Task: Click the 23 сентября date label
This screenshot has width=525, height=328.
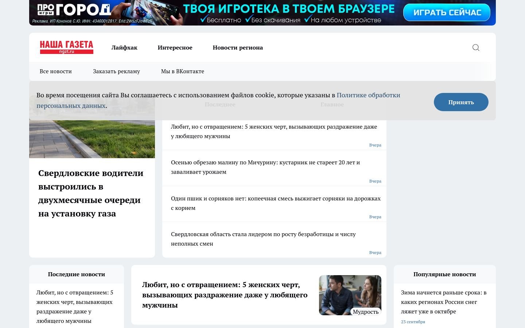Action: coord(413,322)
